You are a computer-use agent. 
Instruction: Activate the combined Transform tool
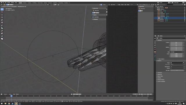click(x=2, y=22)
